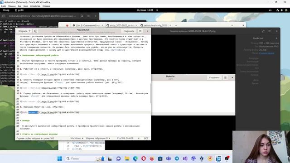Toggle fullscreen in the image viewer
Viewport: 290px width, 163px height.
(263, 31)
